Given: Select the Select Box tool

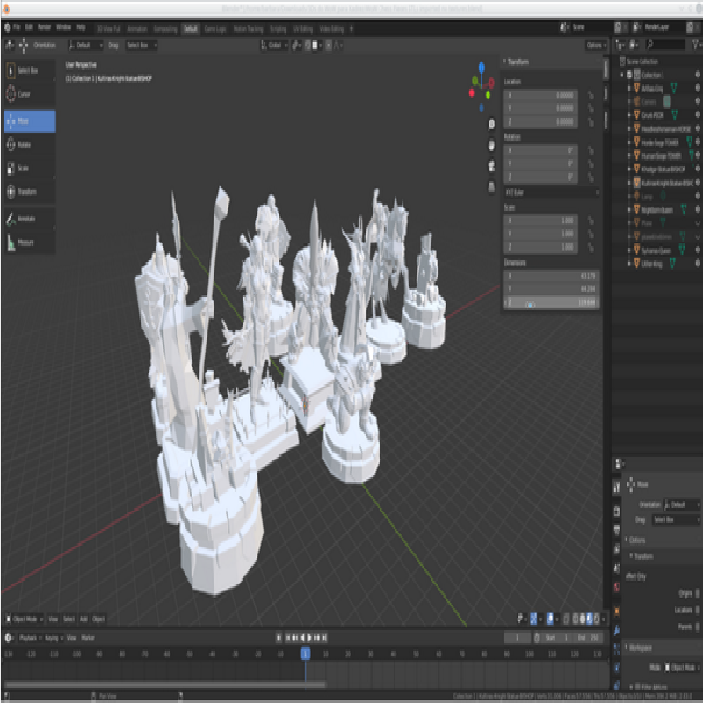Looking at the screenshot, I should point(30,70).
